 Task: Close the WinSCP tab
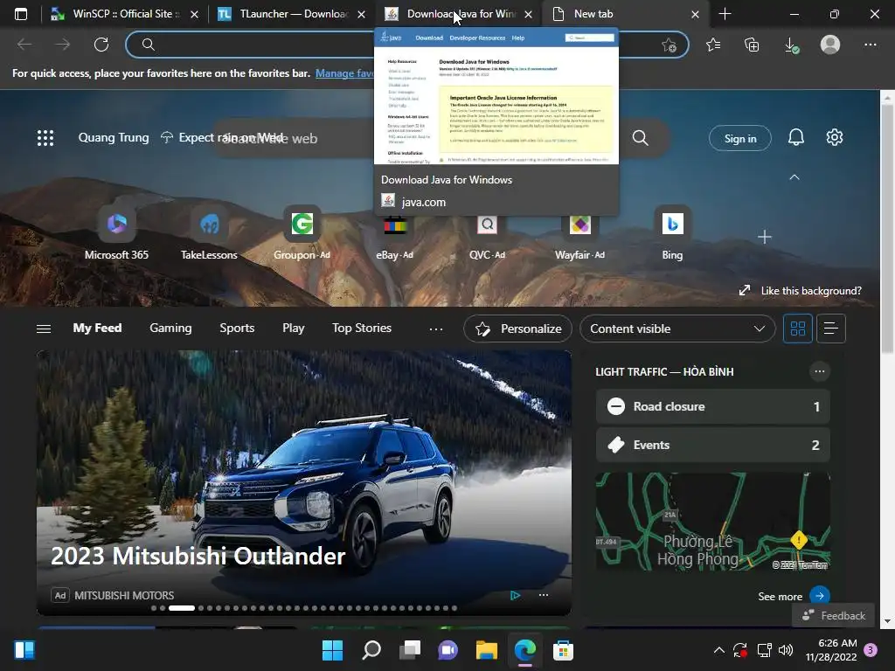point(194,14)
